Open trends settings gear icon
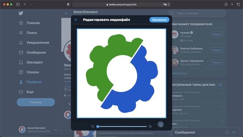Screen dimensions: 243x137 (x=220, y=84)
